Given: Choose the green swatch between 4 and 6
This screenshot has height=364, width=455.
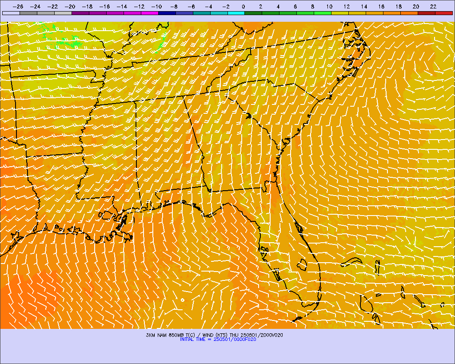Looking at the screenshot, I should [x=288, y=13].
